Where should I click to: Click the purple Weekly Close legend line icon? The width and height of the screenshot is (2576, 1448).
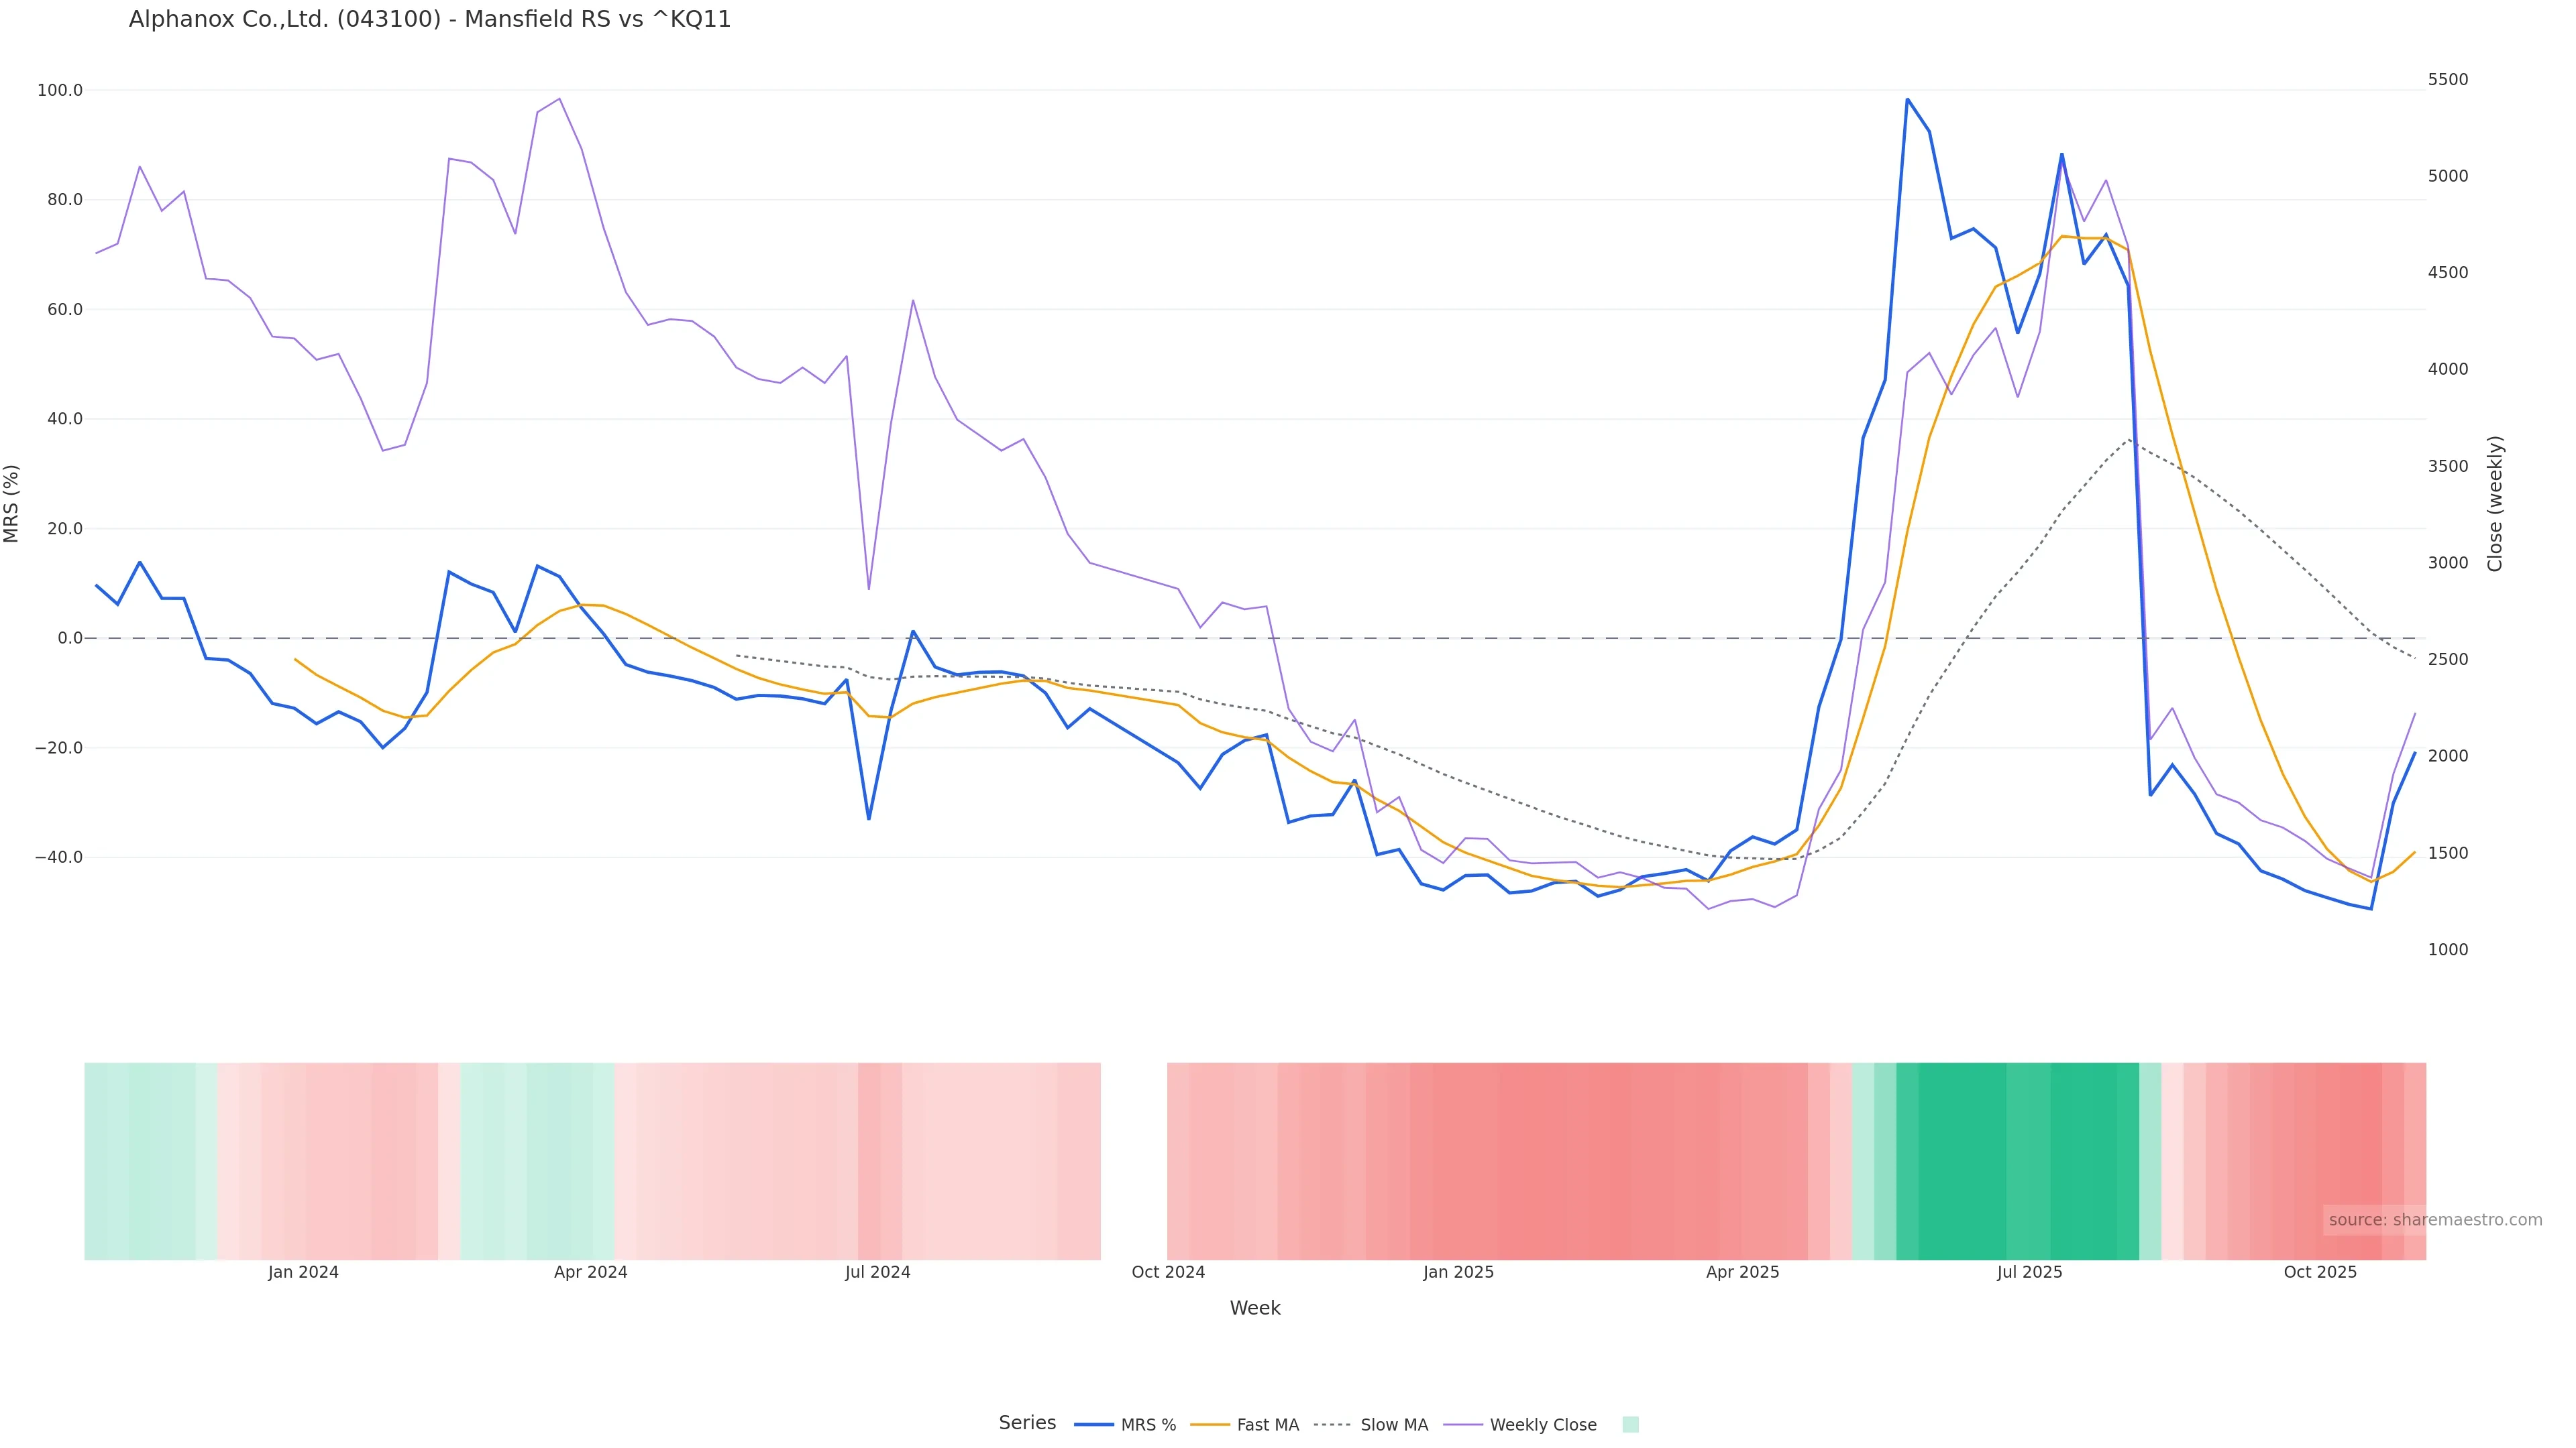click(1463, 1425)
